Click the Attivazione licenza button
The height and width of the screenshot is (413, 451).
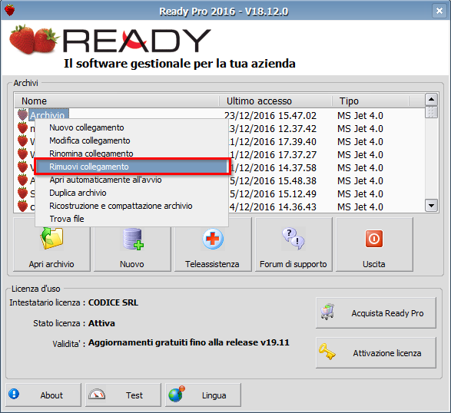tap(376, 352)
